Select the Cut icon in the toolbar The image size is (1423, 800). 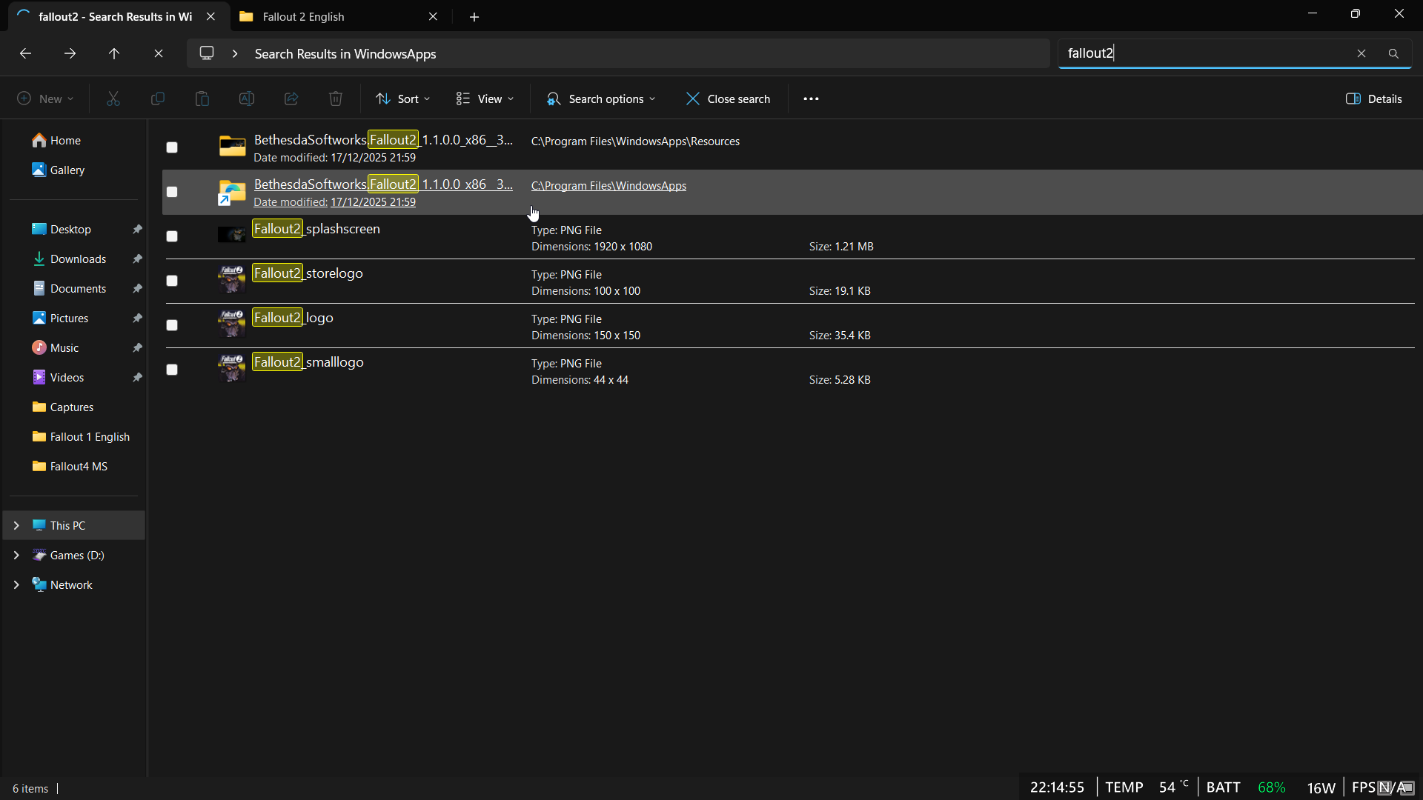(113, 99)
